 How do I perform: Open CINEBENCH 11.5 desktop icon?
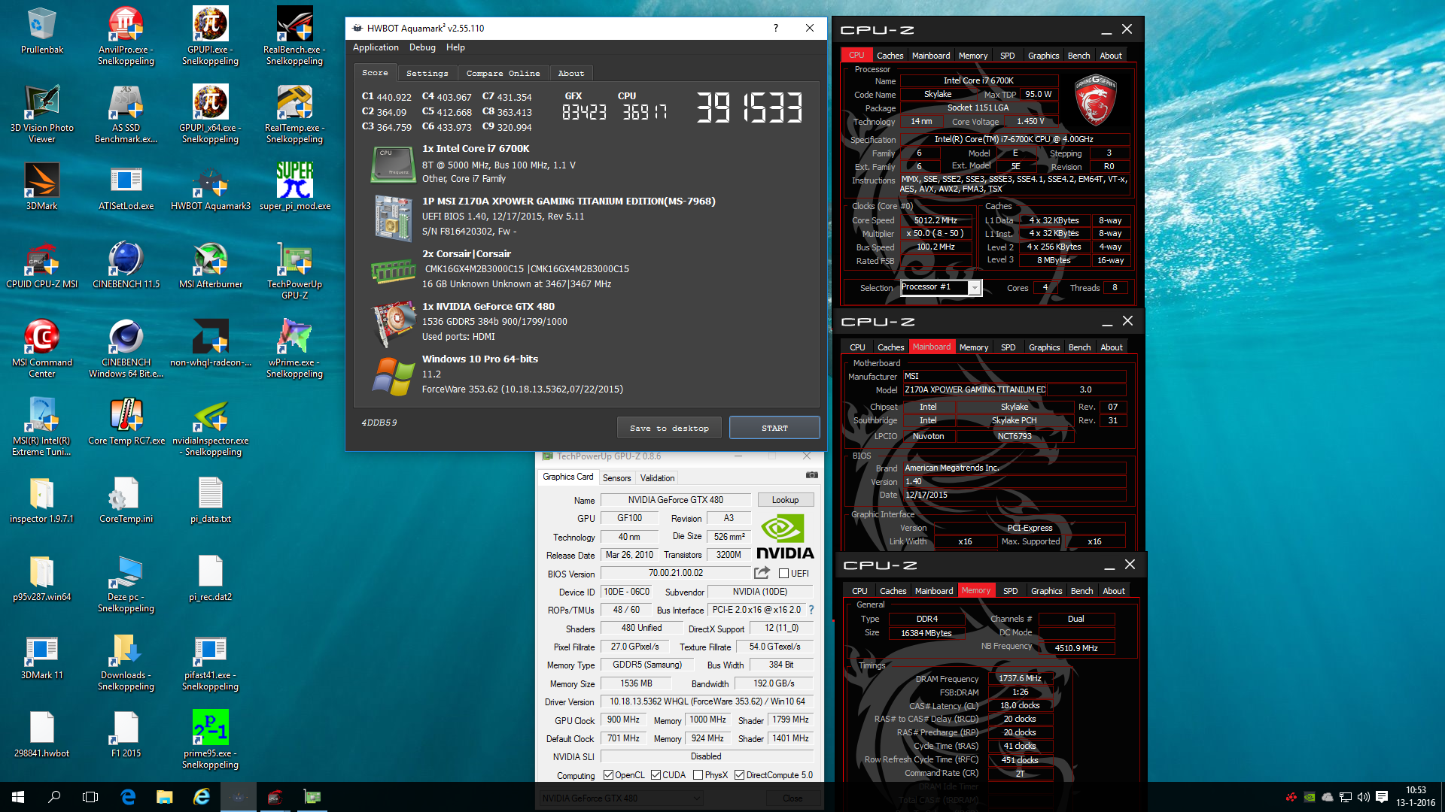pos(126,265)
